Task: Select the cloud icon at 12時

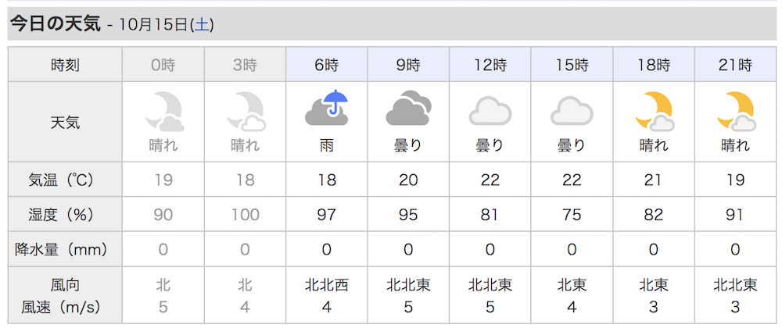Action: coord(490,110)
